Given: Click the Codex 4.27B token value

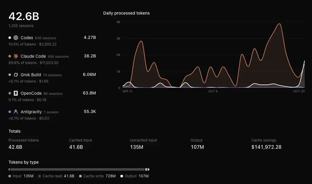Looking at the screenshot, I should [90, 37].
